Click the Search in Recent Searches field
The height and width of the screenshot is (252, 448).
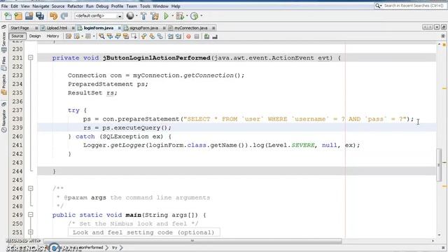click(410, 6)
